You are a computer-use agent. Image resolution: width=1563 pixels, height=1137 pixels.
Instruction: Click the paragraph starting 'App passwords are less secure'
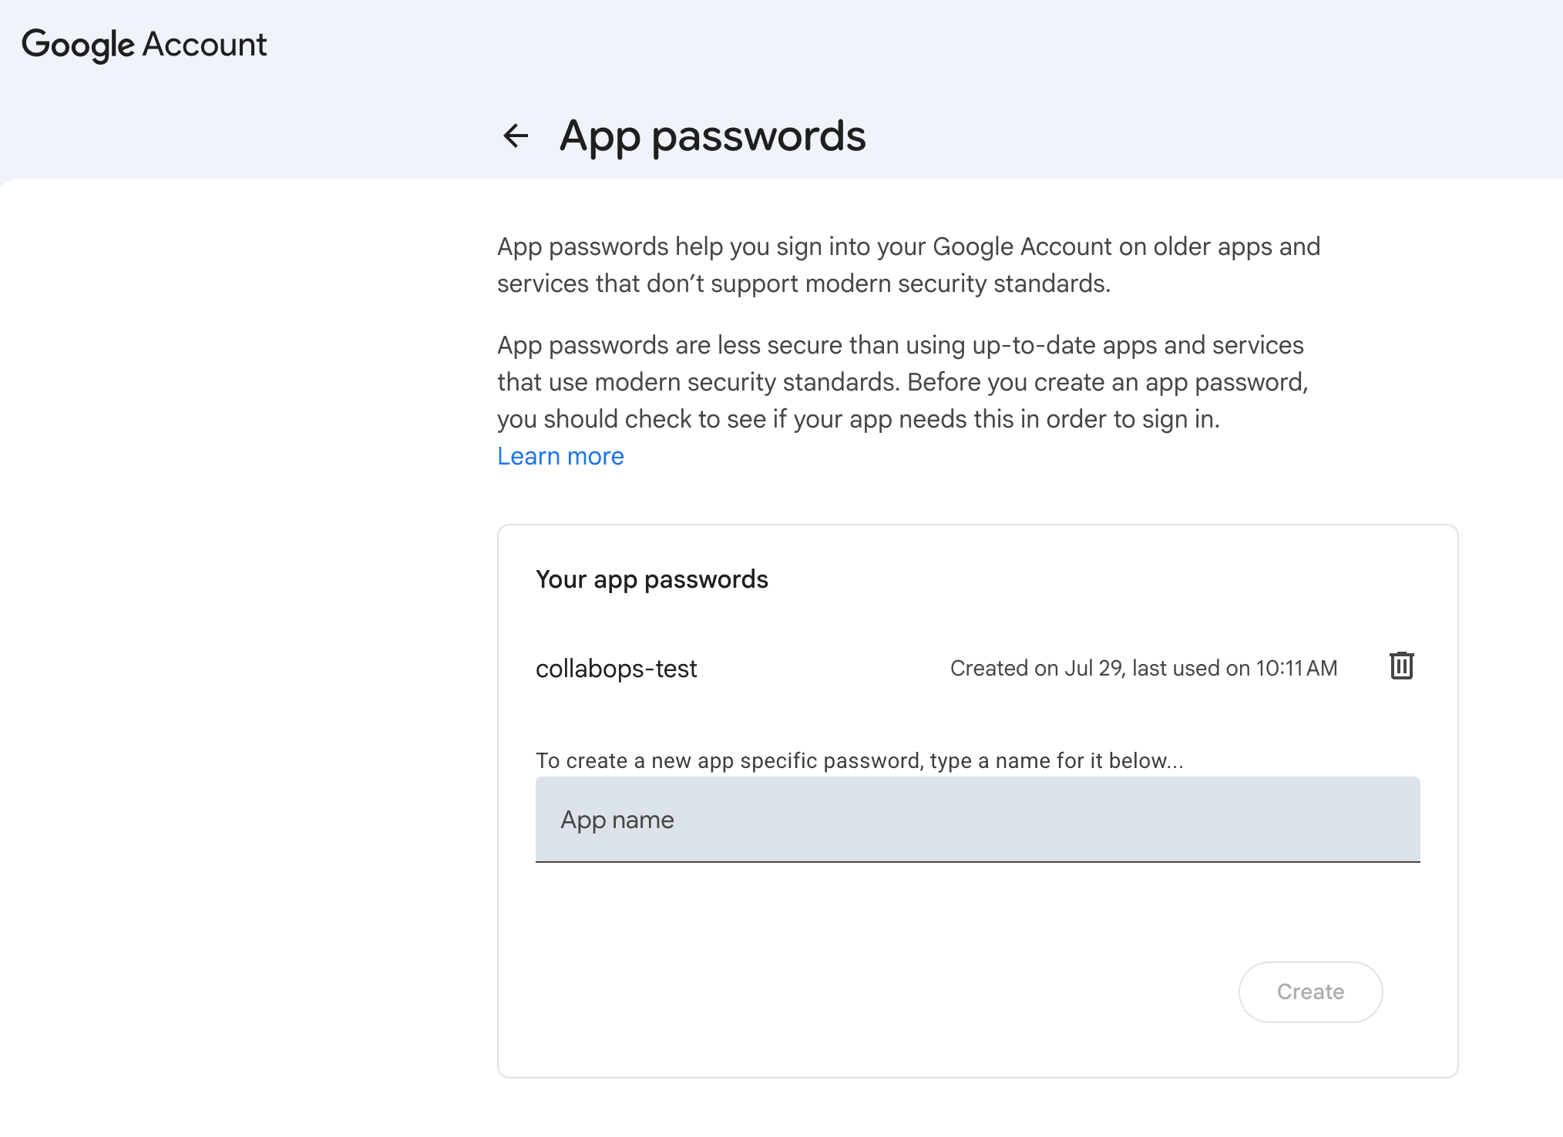click(x=903, y=382)
